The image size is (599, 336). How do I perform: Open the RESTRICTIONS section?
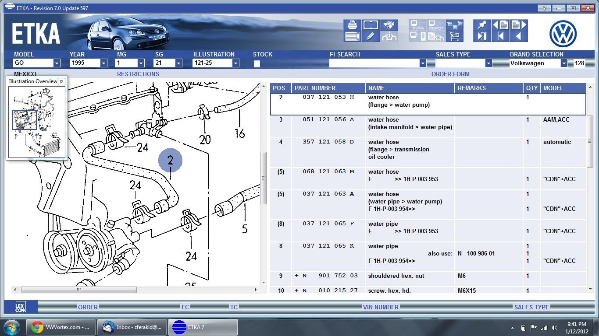point(138,74)
